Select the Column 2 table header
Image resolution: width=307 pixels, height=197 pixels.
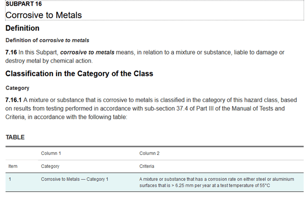point(149,153)
